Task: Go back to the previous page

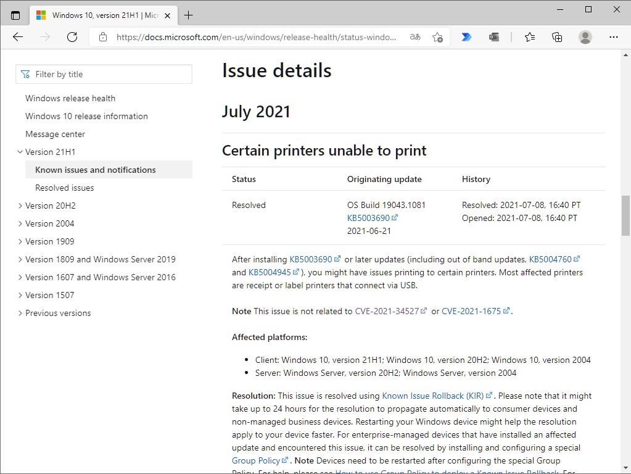Action: pos(18,37)
